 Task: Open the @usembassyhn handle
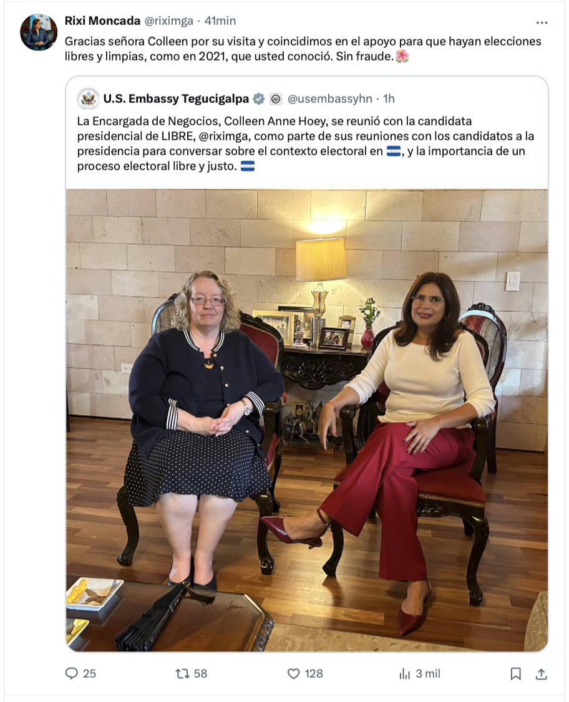tap(330, 99)
